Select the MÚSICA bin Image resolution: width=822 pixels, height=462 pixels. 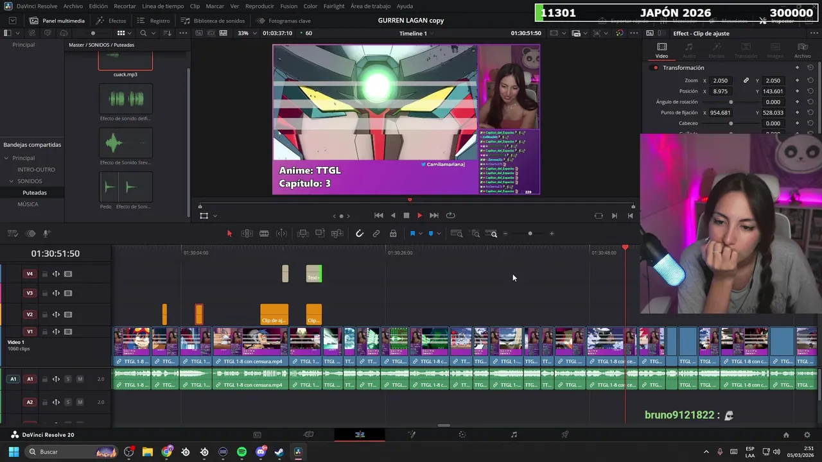click(28, 204)
